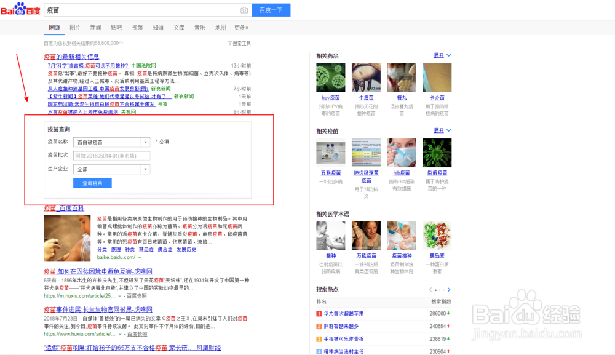Open result 疫苗,如何在囚徒困境中避免互害-虎嗅网
615x355 pixels.
click(x=98, y=271)
